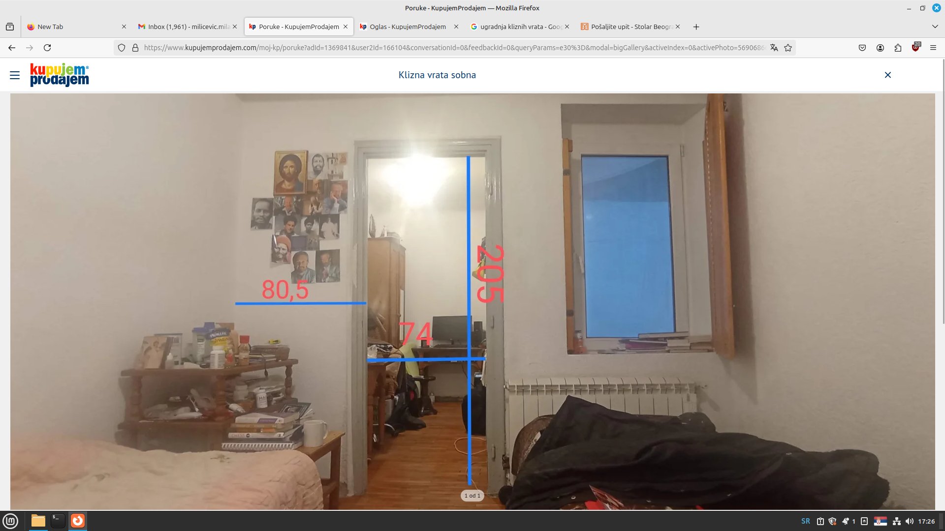
Task: Bookmark this page with star icon
Action: [788, 48]
